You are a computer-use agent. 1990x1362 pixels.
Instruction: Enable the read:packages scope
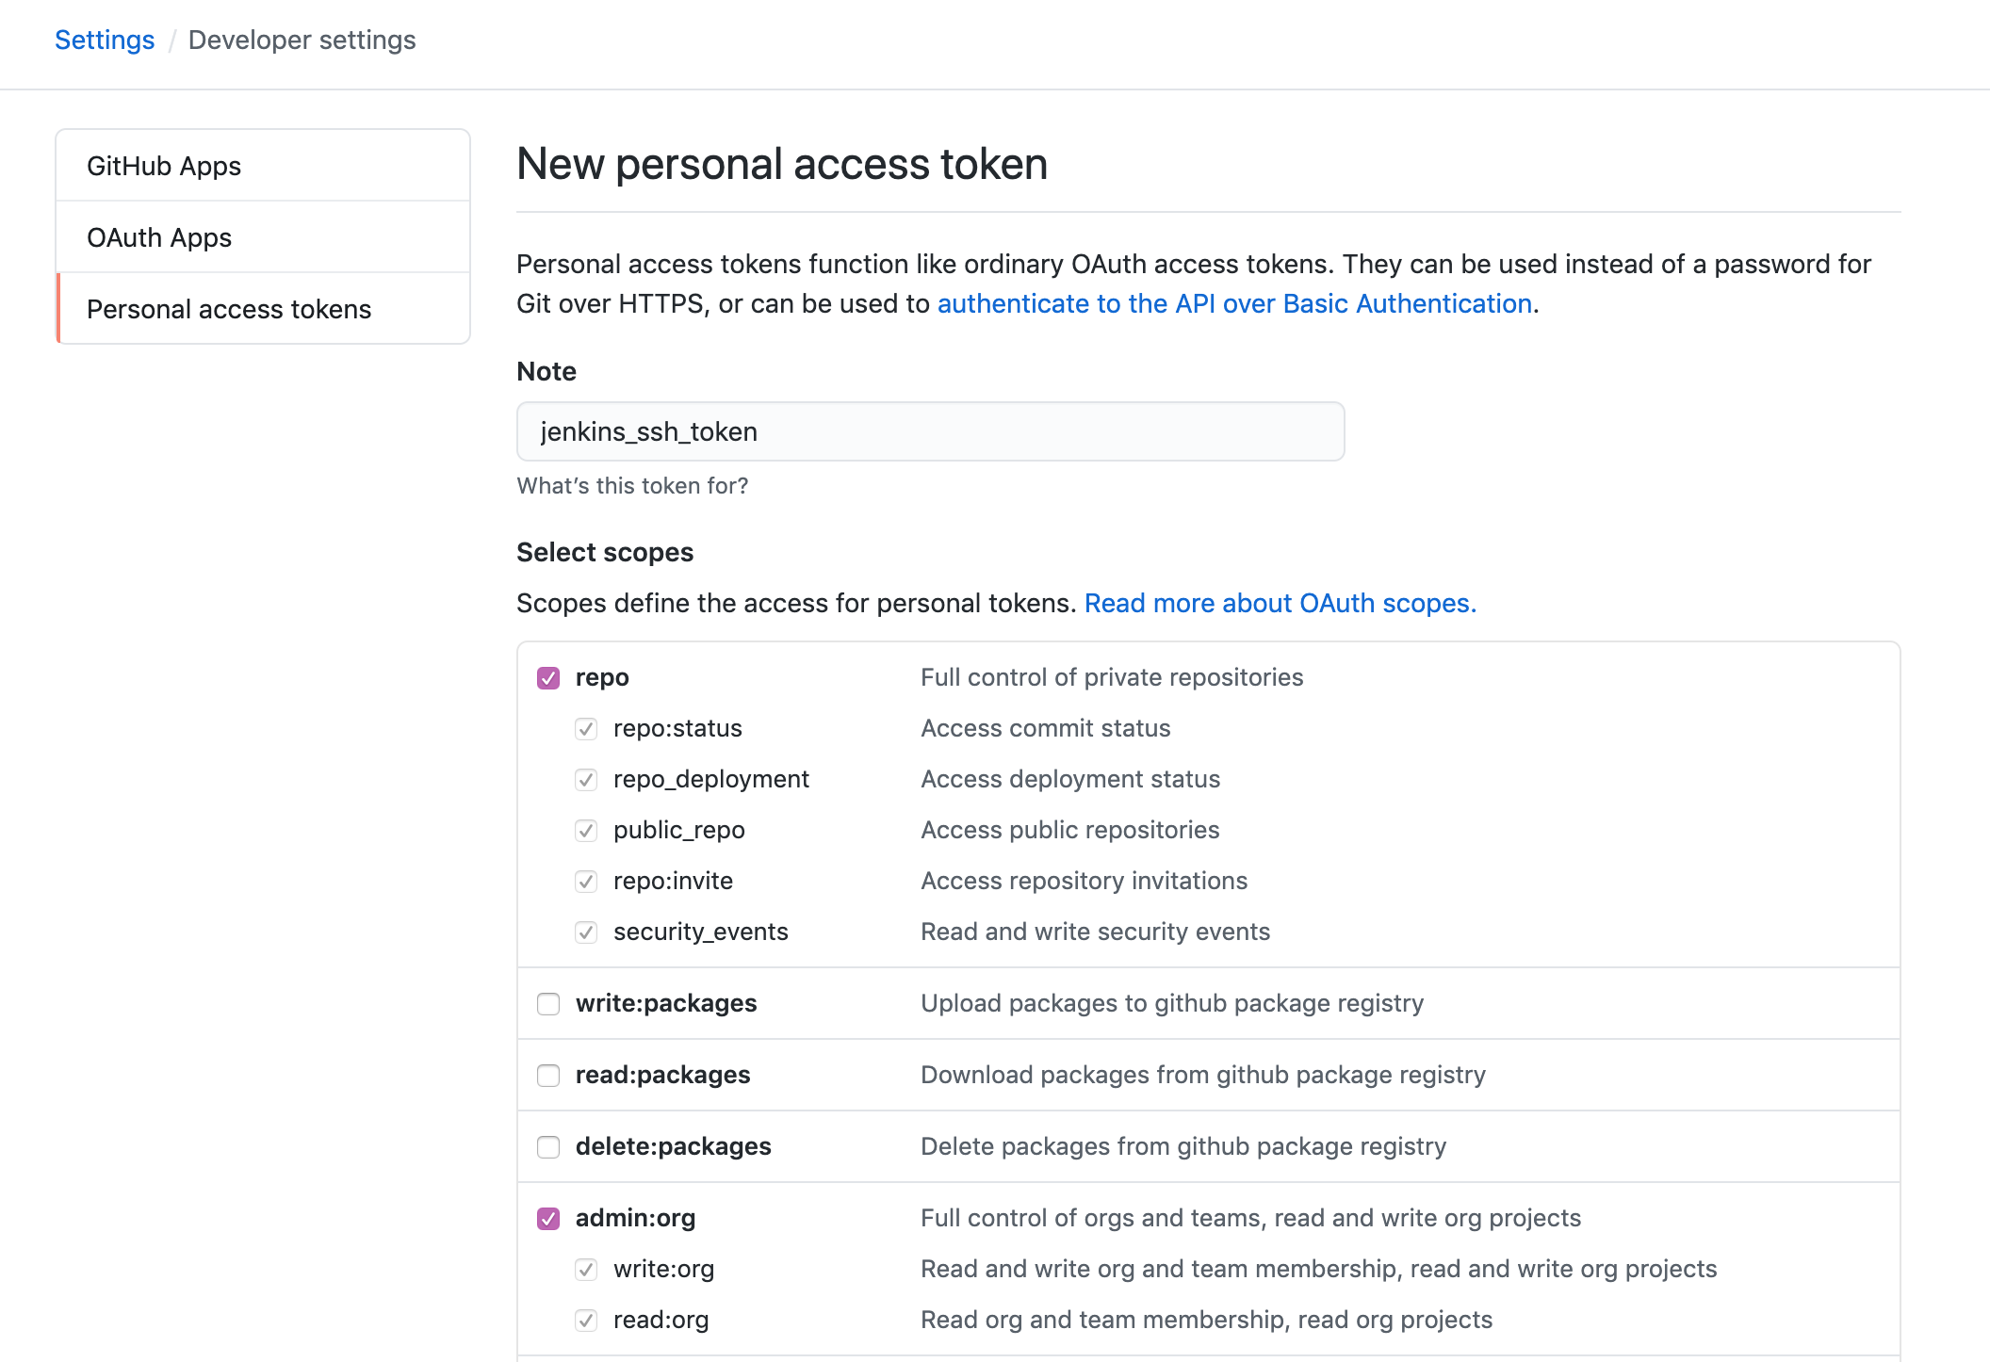pyautogui.click(x=548, y=1076)
